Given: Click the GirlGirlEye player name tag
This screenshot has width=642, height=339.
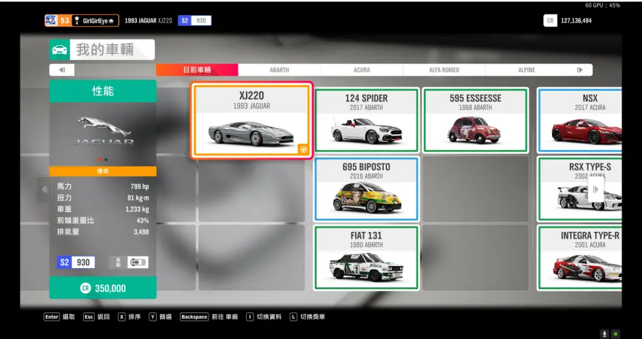Looking at the screenshot, I should pyautogui.click(x=95, y=20).
